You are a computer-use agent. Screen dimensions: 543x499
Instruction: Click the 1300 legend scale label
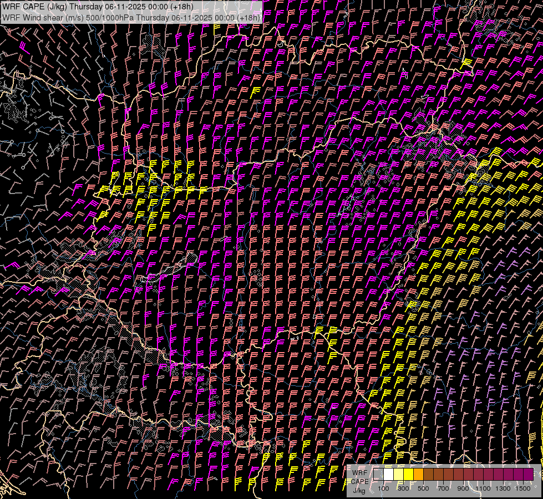[503, 488]
